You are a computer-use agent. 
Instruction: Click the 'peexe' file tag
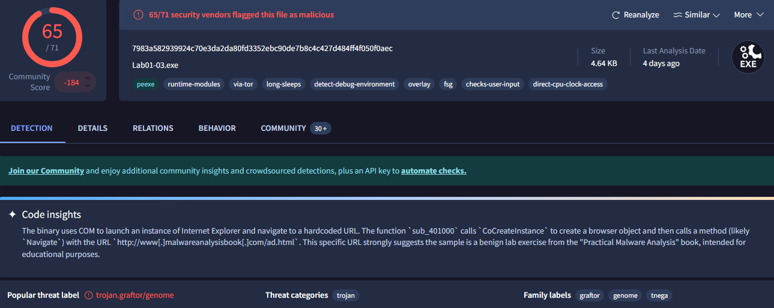tap(145, 84)
